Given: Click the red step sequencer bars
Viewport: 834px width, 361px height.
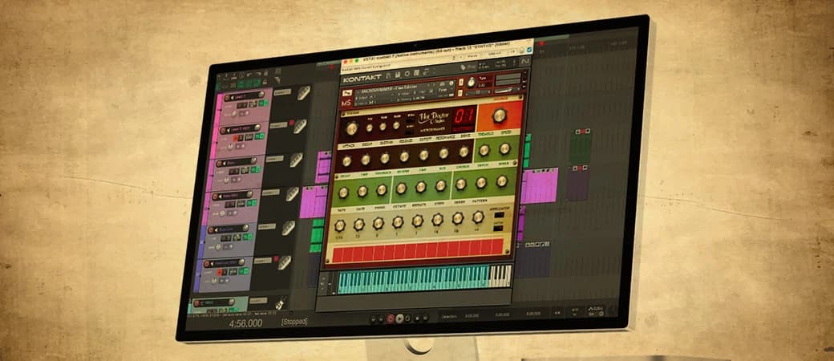Looking at the screenshot, I should (x=418, y=251).
